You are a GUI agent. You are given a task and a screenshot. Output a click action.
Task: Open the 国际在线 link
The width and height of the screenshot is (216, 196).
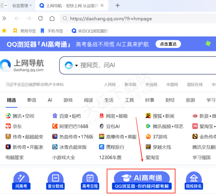195,85
